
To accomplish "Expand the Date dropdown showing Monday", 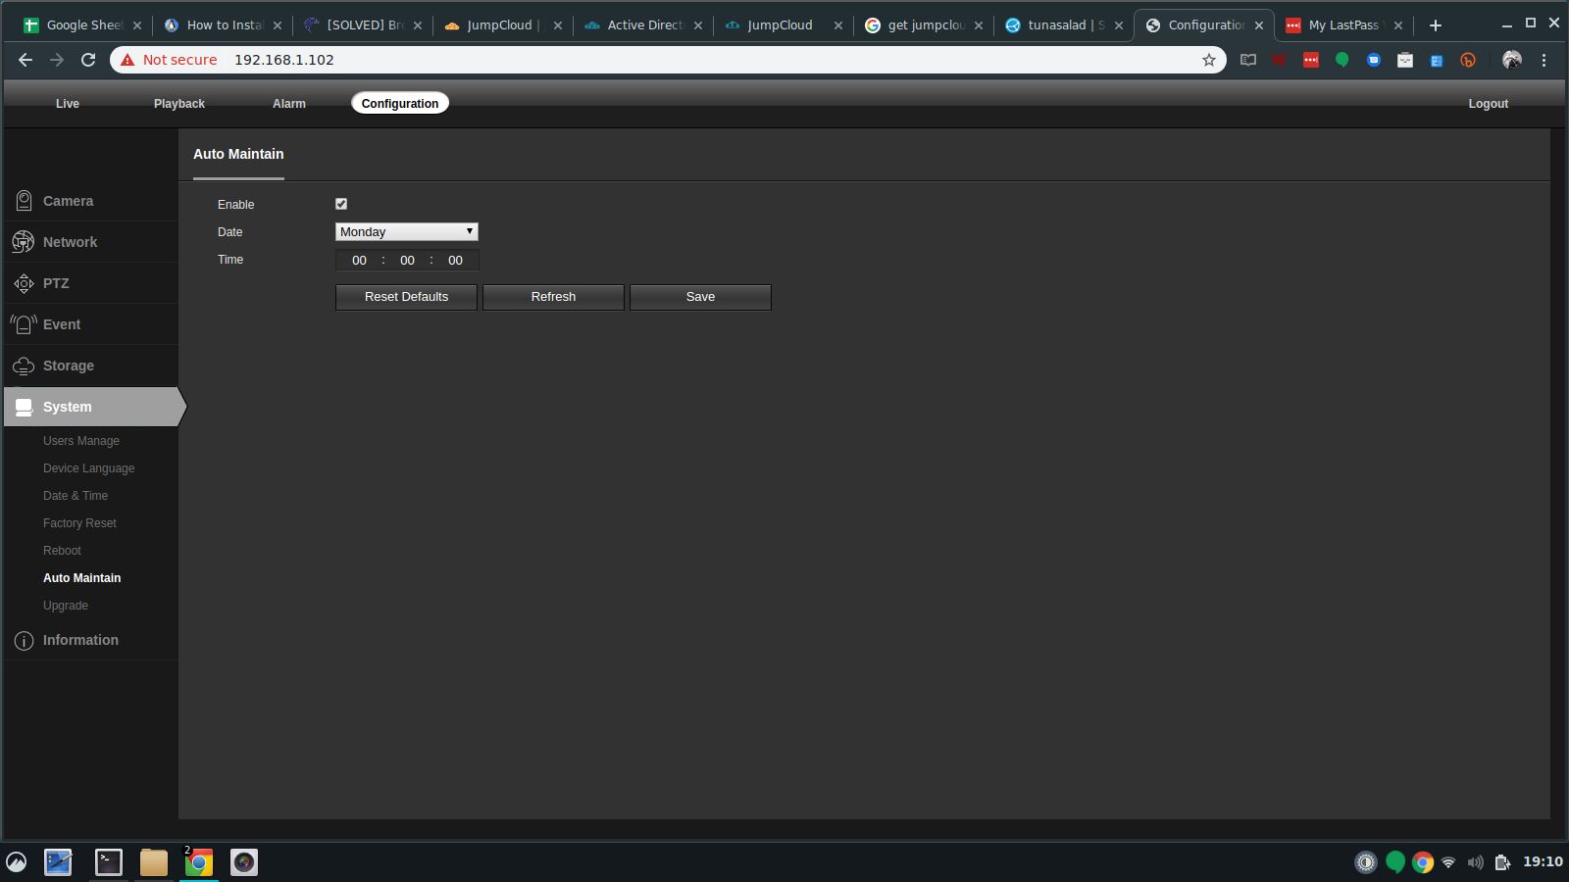I will point(406,232).
